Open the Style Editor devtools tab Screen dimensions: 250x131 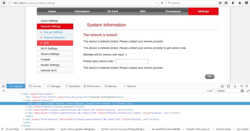(x=73, y=86)
